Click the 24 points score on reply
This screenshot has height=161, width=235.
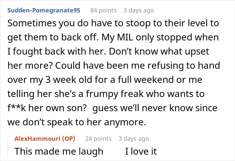pos(98,138)
